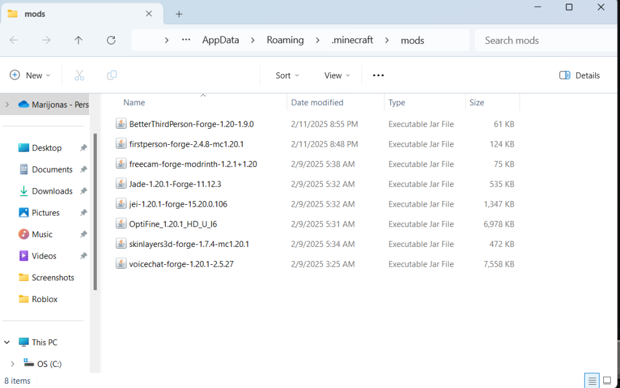The image size is (620, 388).
Task: Go forward using the Forward arrow
Action: click(46, 40)
